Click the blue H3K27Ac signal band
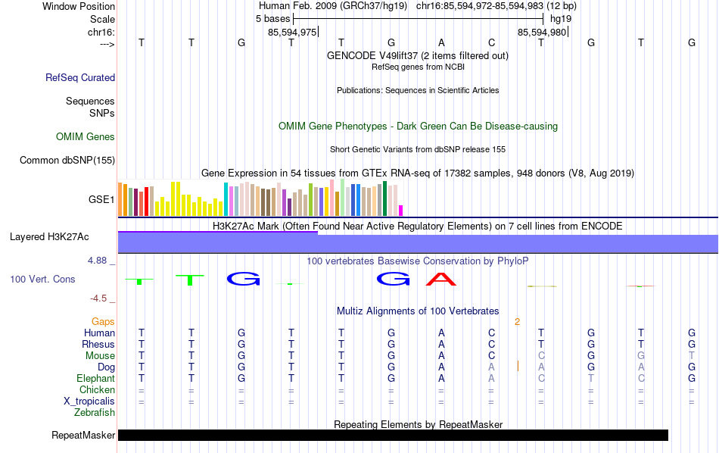719x453 pixels. [x=418, y=242]
